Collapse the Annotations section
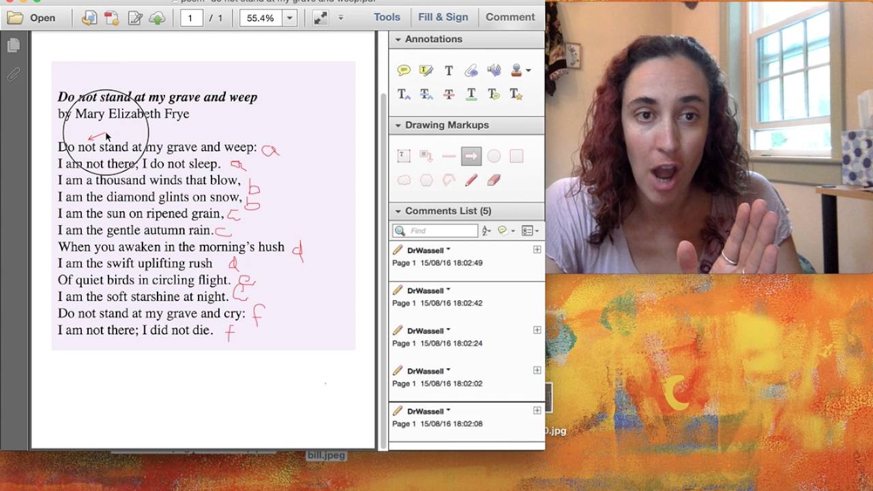873x491 pixels. [x=398, y=39]
